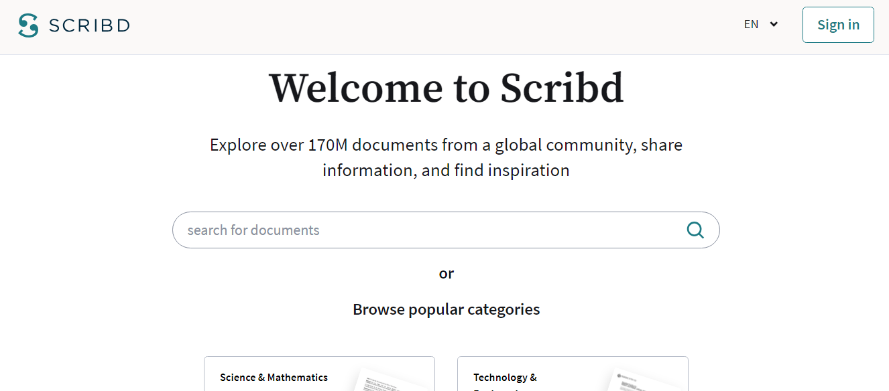Click the Sign in button
The image size is (889, 391).
(838, 24)
